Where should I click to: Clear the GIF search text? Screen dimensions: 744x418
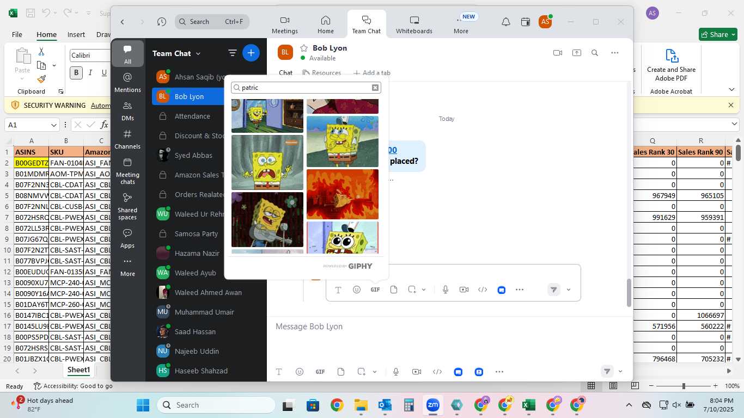tap(375, 88)
